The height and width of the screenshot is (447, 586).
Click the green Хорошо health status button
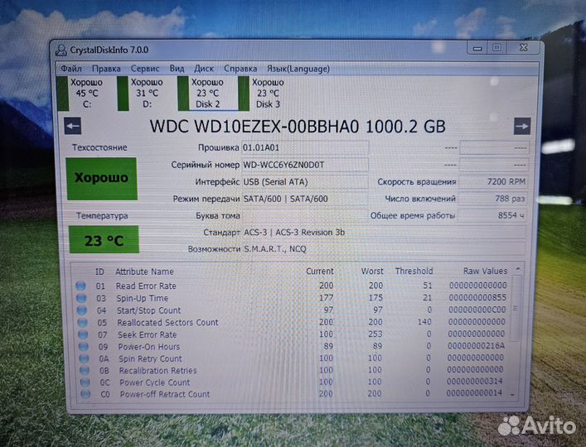[x=101, y=178]
